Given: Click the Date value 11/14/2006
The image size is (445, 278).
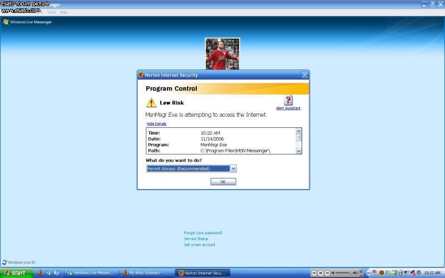Looking at the screenshot, I should pos(212,138).
